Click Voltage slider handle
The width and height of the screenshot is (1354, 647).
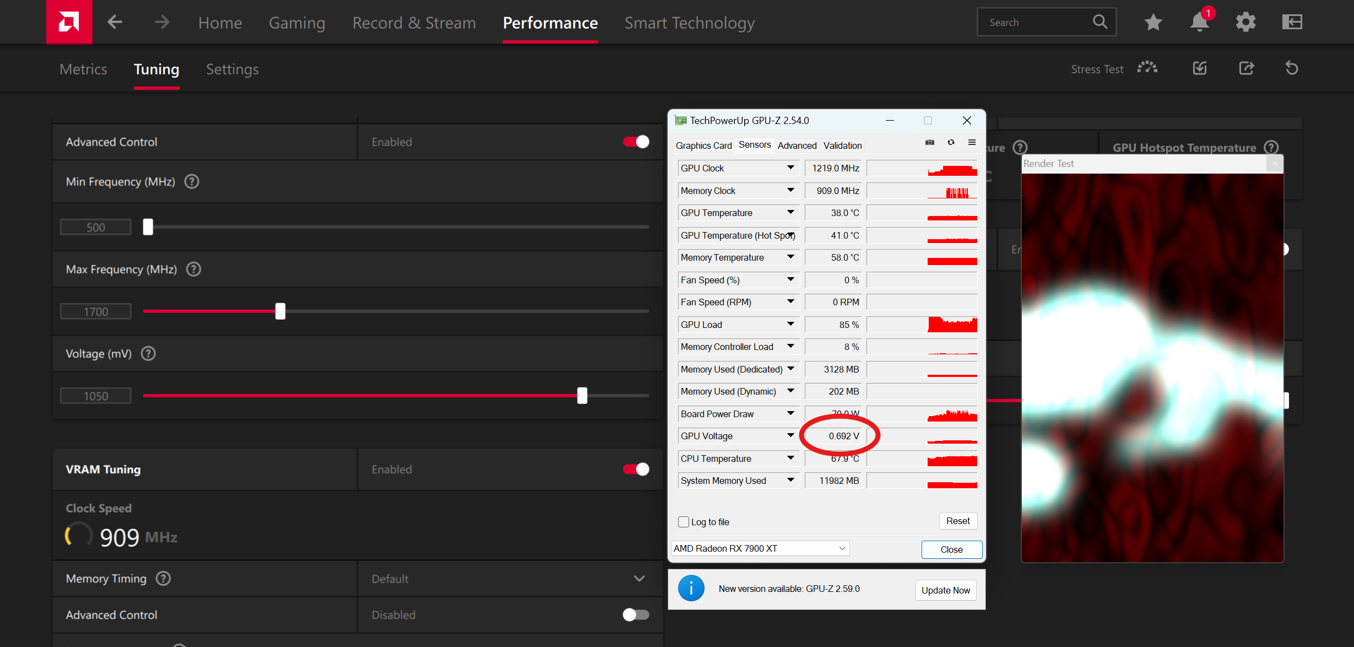(582, 396)
